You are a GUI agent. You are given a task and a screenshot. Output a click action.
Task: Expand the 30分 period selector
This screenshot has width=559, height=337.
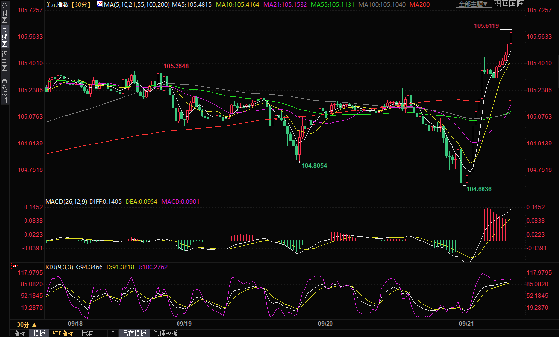pyautogui.click(x=26, y=324)
